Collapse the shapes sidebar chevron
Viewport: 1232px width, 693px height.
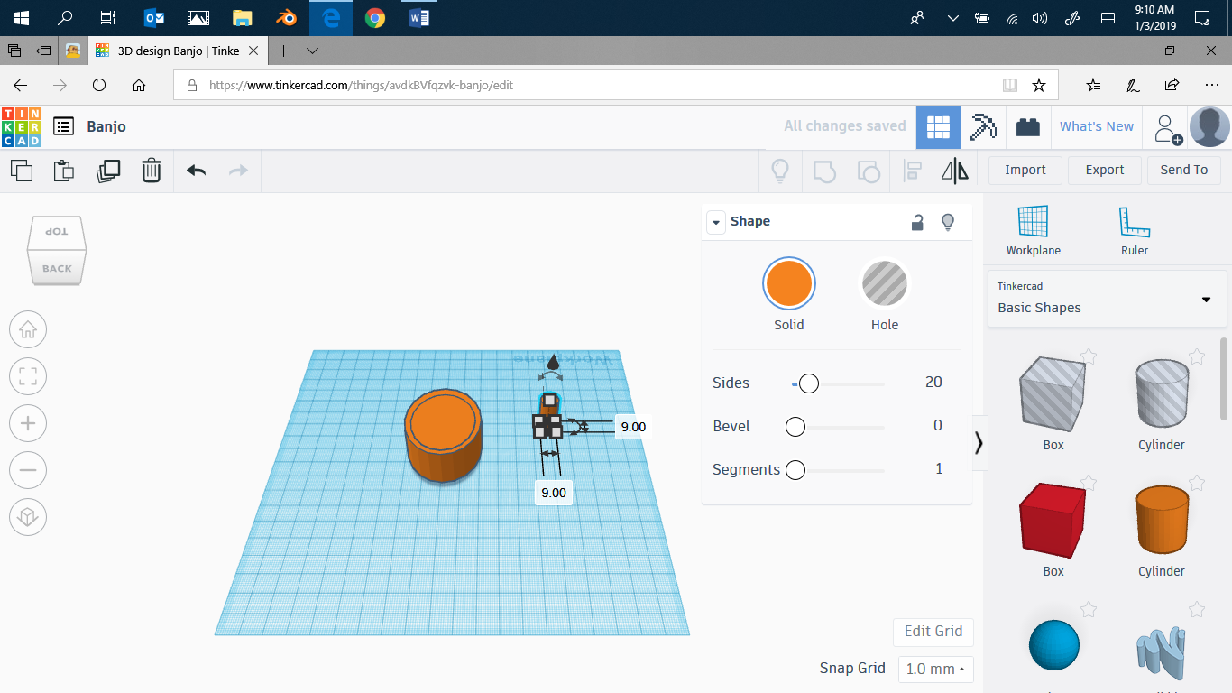tap(979, 443)
